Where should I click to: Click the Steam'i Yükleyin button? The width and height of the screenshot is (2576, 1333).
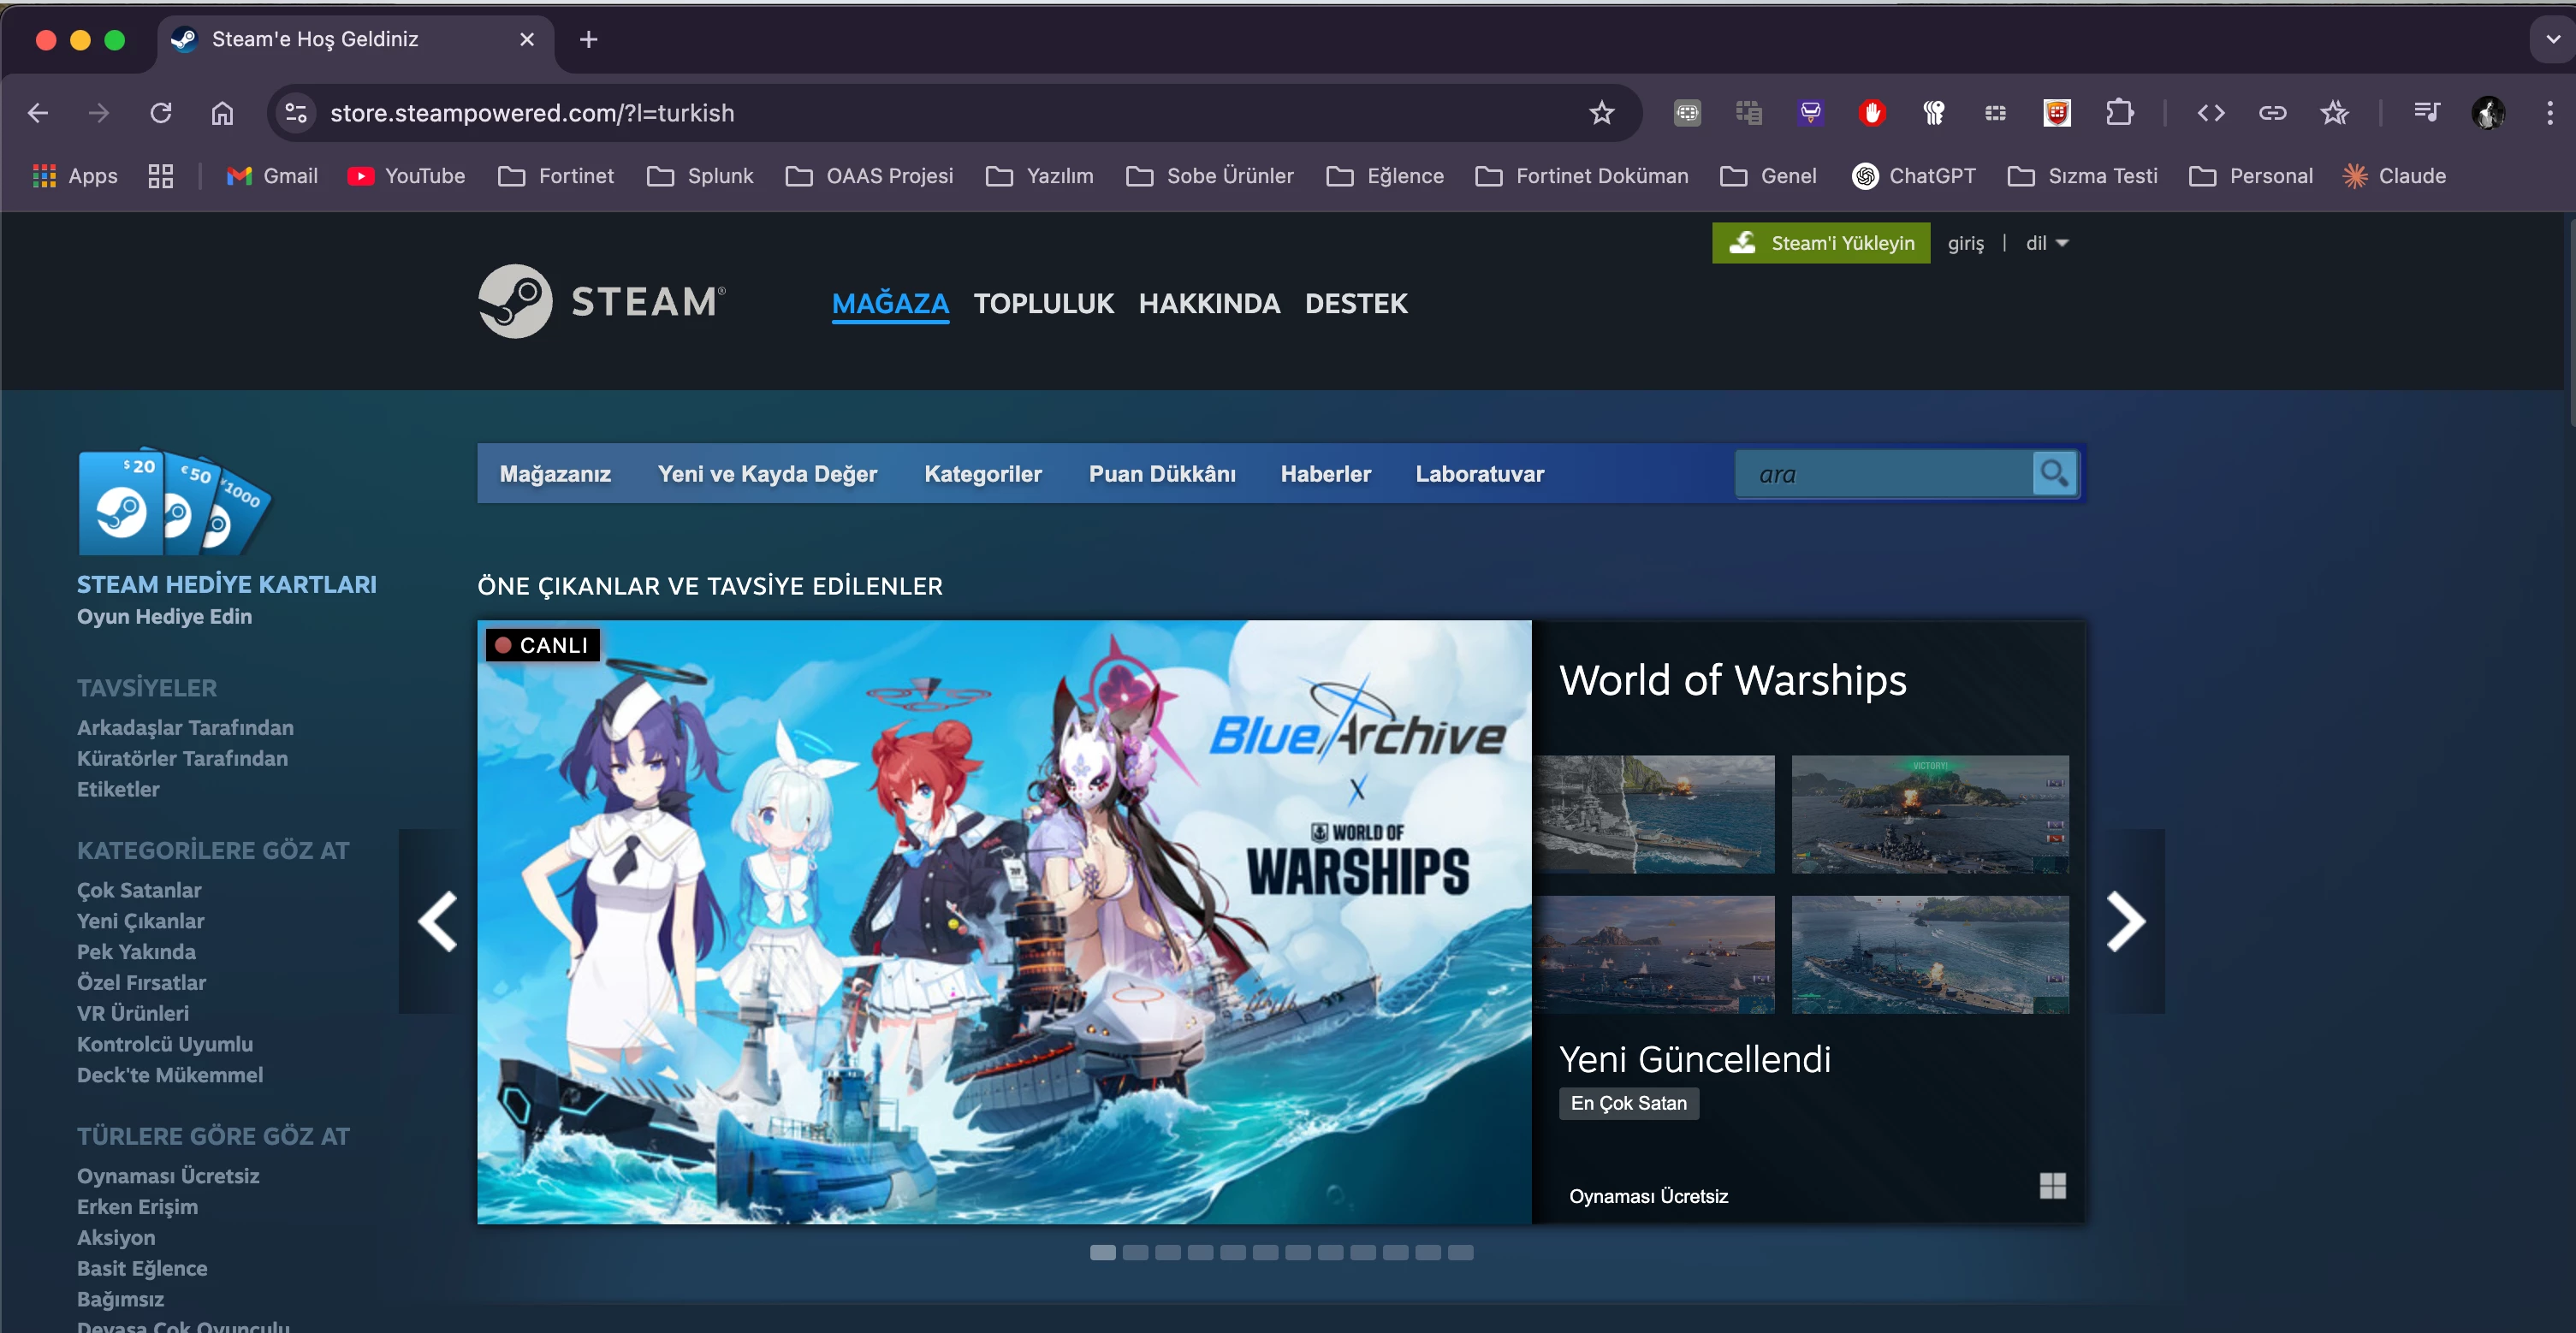click(x=1821, y=243)
